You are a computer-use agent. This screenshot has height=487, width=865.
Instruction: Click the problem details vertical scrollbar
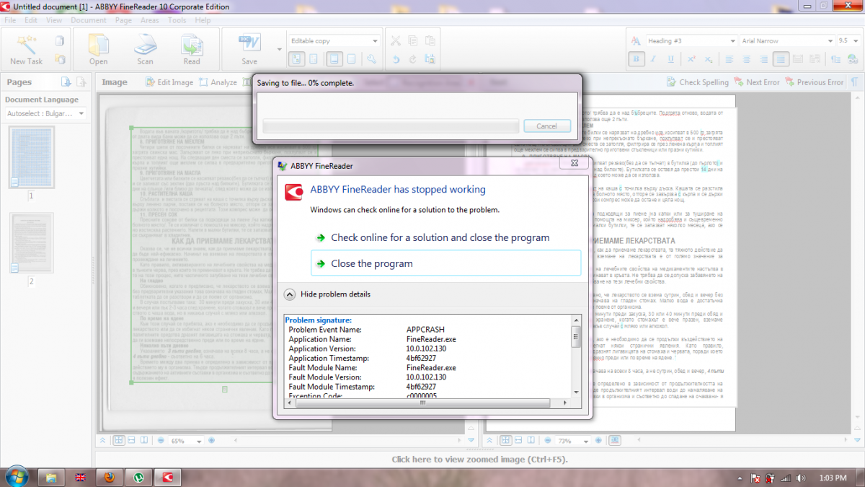[x=576, y=356]
